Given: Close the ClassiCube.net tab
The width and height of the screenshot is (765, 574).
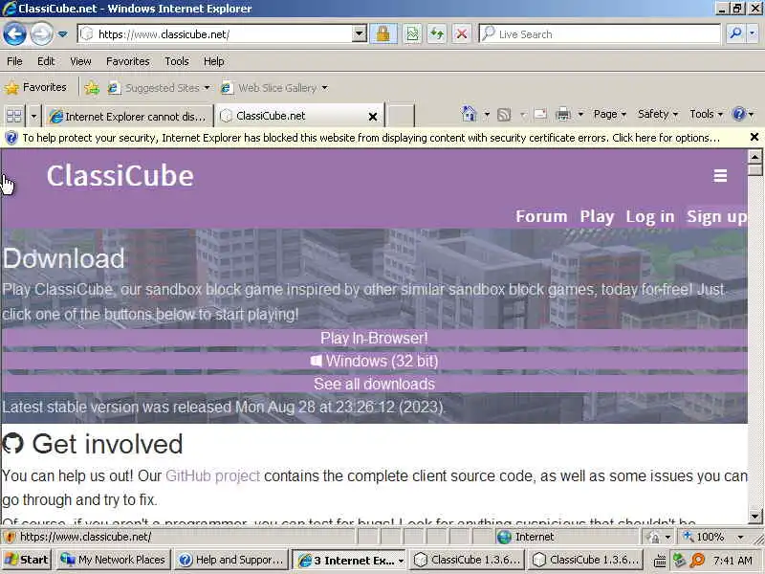Looking at the screenshot, I should pyautogui.click(x=373, y=117).
